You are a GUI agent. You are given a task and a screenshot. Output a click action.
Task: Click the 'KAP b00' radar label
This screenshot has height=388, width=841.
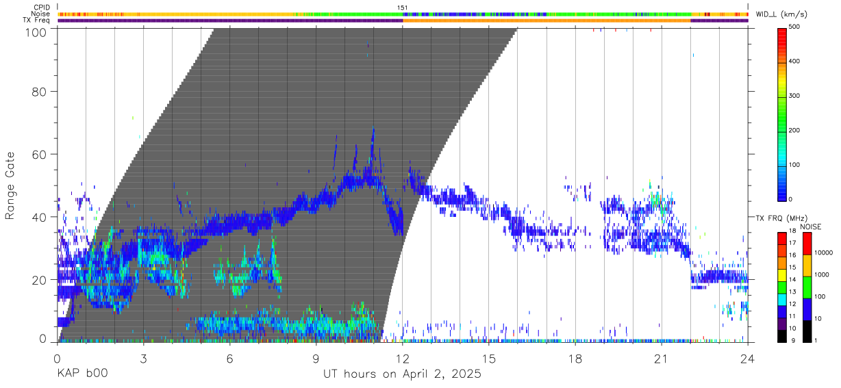(x=81, y=374)
